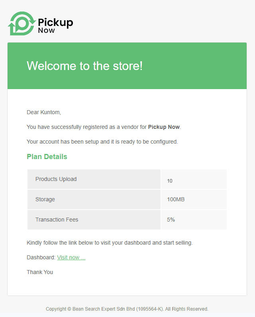Click the Pickup Now brand name text
255x317 pixels.
pyautogui.click(x=55, y=24)
